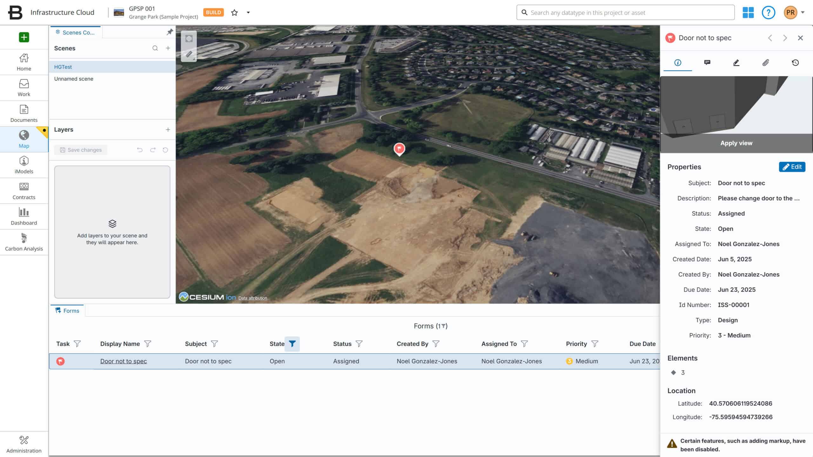Open the Work inbox section
Viewport: 813px width, 457px height.
coord(24,88)
